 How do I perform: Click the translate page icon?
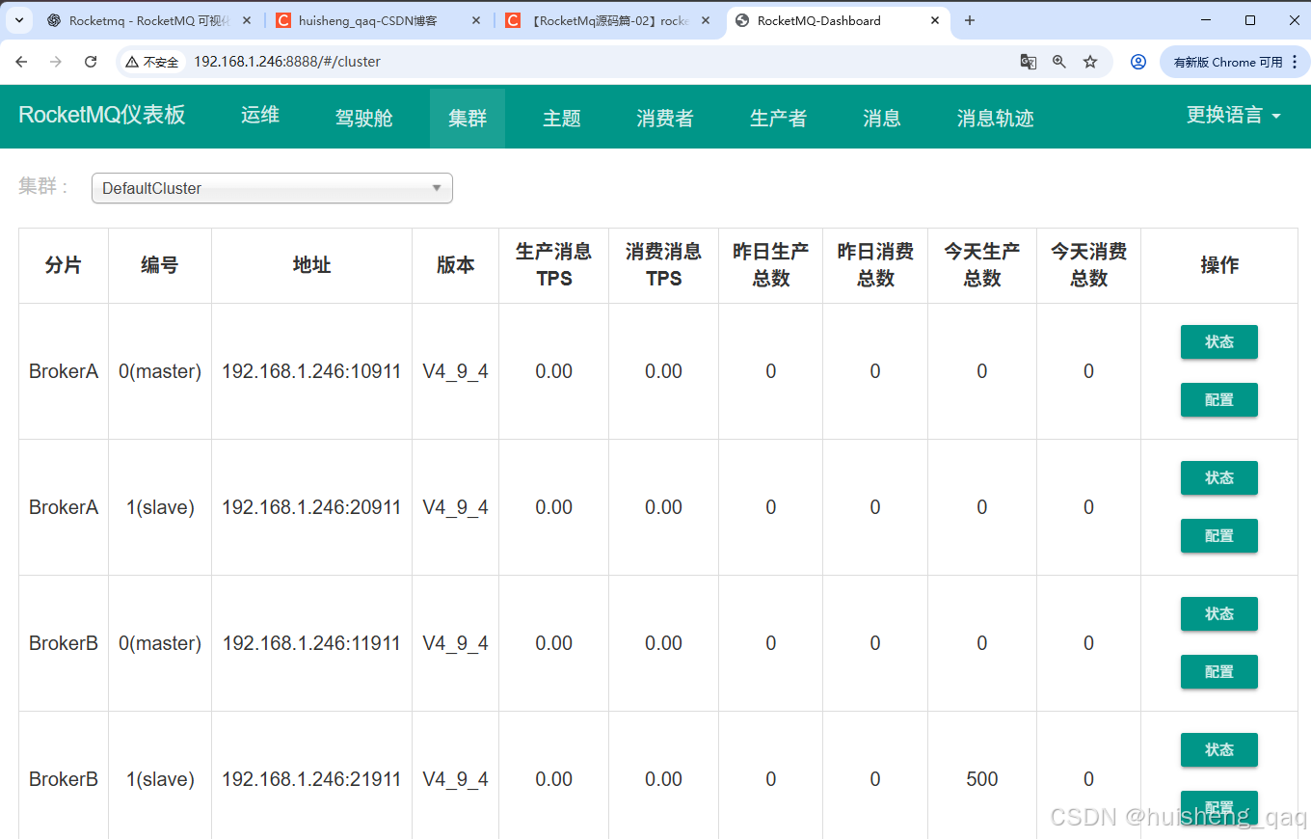click(x=1029, y=62)
